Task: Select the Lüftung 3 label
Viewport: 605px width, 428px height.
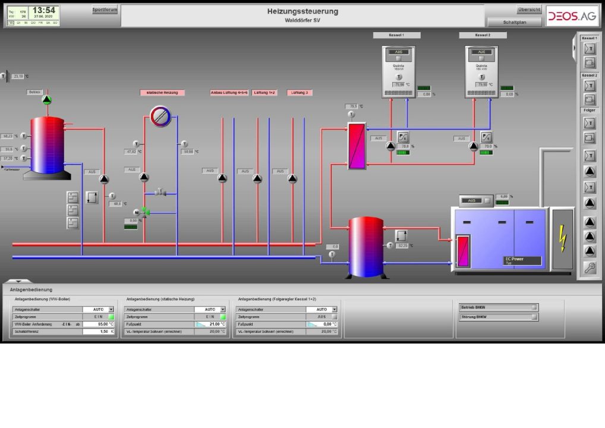Action: [x=300, y=93]
